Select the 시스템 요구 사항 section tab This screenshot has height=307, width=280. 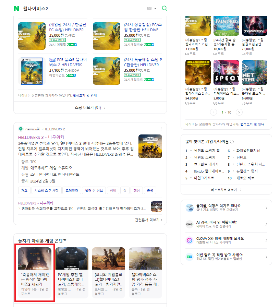tap(46, 190)
